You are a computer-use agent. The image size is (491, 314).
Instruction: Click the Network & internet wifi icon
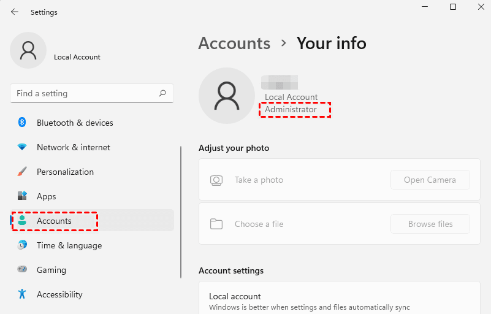click(x=22, y=147)
